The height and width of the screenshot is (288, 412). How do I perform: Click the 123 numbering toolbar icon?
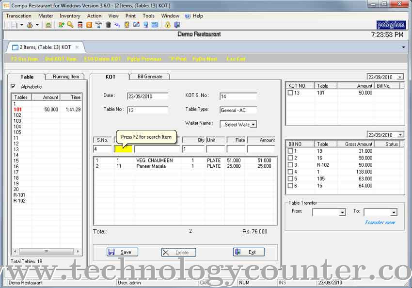117,25
